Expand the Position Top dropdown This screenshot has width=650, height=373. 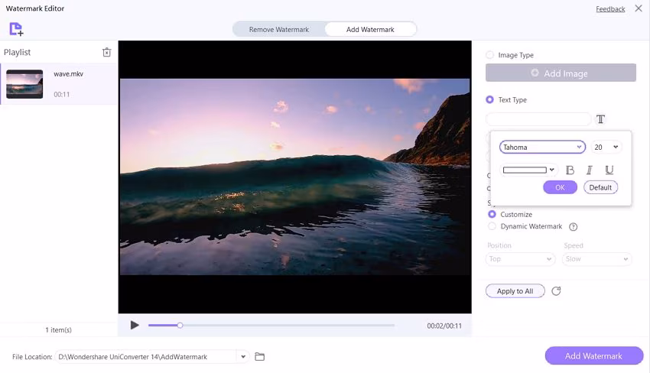click(x=520, y=259)
